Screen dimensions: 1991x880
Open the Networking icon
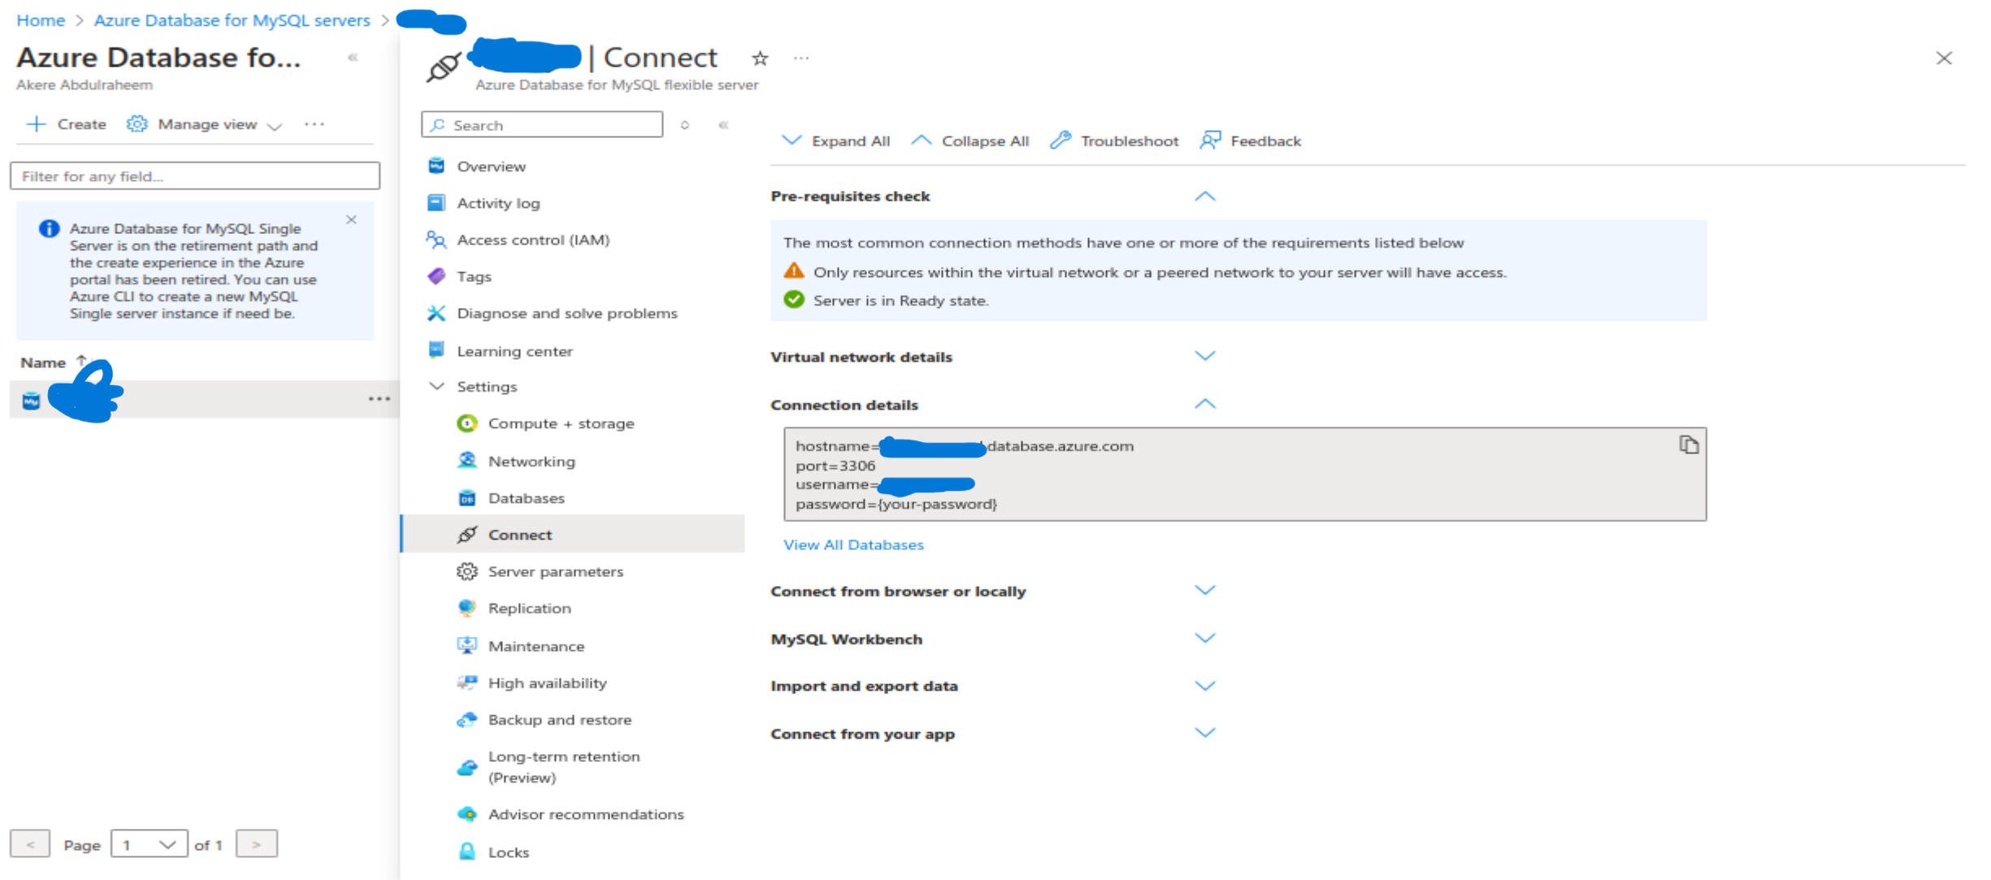click(467, 461)
